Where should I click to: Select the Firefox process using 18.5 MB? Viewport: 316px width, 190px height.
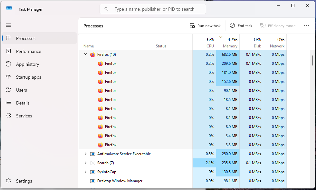(x=182, y=100)
